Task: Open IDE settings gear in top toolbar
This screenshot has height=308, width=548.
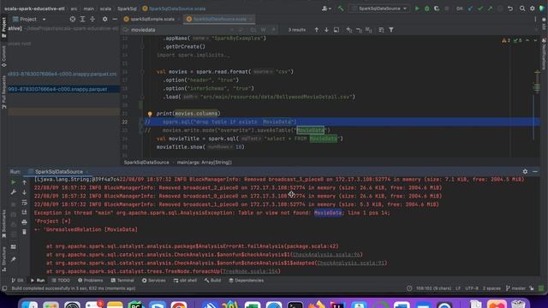Action: coord(533,9)
